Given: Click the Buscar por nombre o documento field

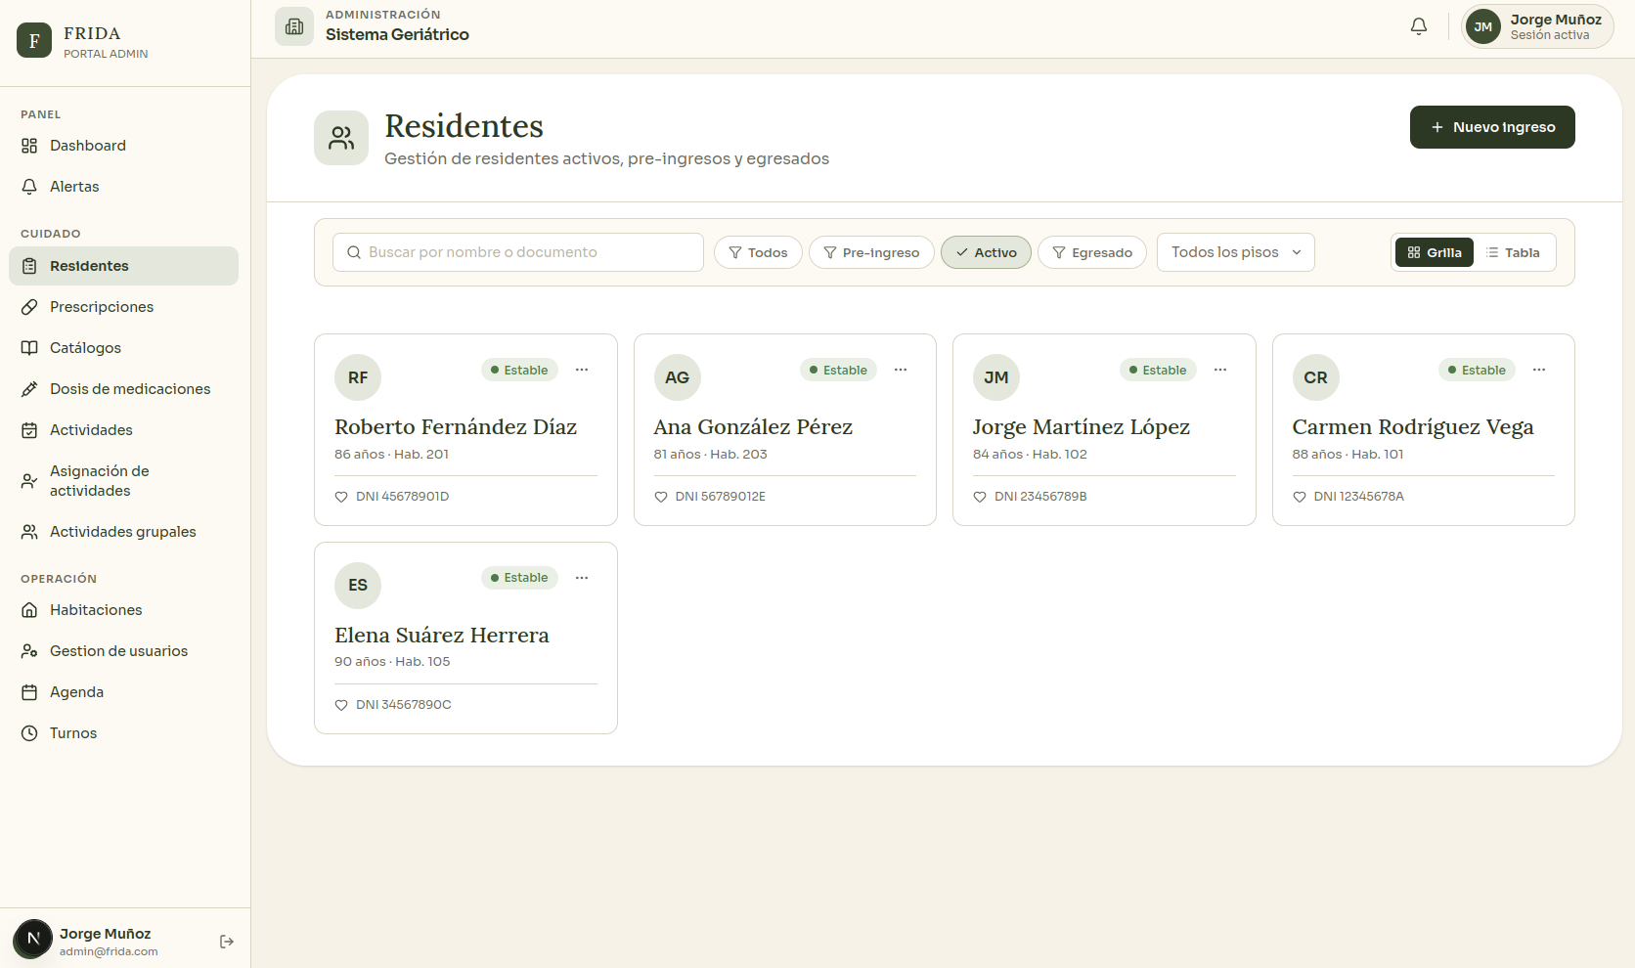Looking at the screenshot, I should [518, 252].
